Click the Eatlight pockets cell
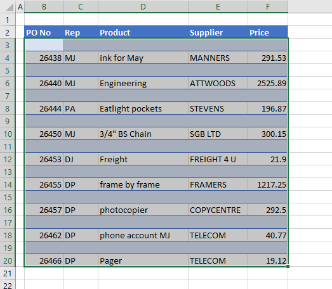332x289 pixels. pos(143,108)
